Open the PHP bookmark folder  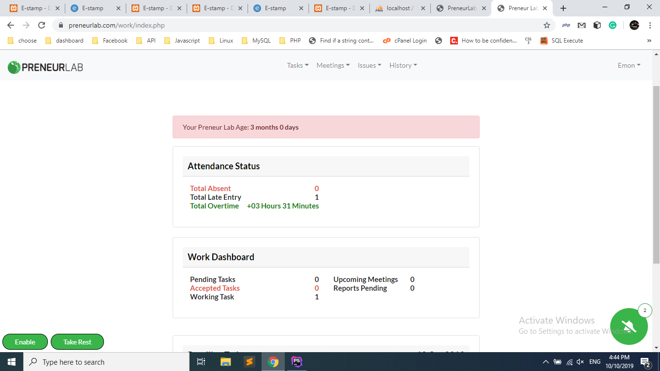pyautogui.click(x=290, y=41)
